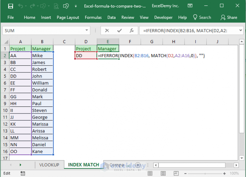The width and height of the screenshot is (246, 177).
Task: Click cell B5 containing John
Action: [x=42, y=76]
